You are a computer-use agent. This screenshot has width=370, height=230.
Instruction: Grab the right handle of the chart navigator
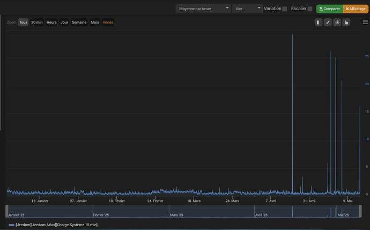(x=360, y=211)
